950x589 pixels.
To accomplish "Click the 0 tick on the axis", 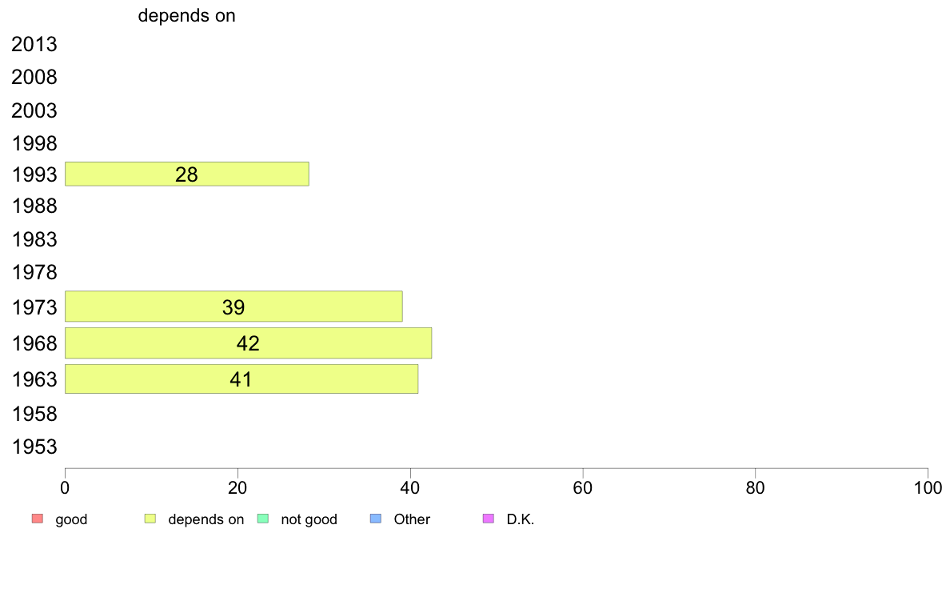I will (65, 487).
